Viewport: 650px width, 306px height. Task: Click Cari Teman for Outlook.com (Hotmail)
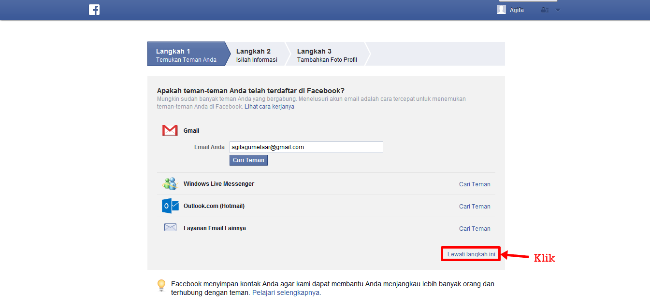[x=475, y=206]
